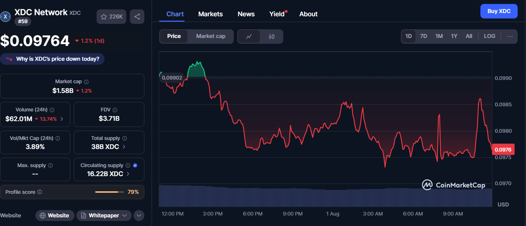The width and height of the screenshot is (526, 226).
Task: Switch to line chart view icon
Action: coord(249,36)
